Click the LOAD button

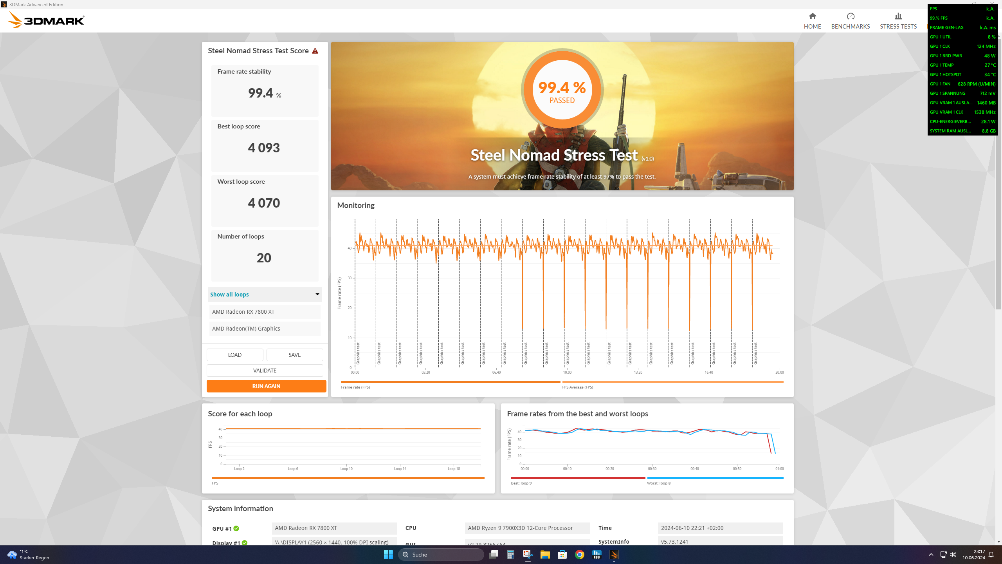(x=234, y=355)
